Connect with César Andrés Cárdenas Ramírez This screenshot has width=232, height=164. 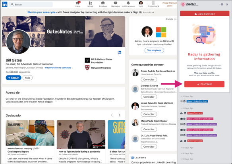(x=149, y=79)
